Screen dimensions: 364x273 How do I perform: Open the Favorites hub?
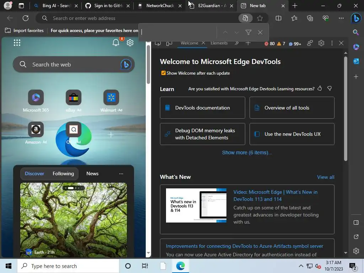(294, 18)
